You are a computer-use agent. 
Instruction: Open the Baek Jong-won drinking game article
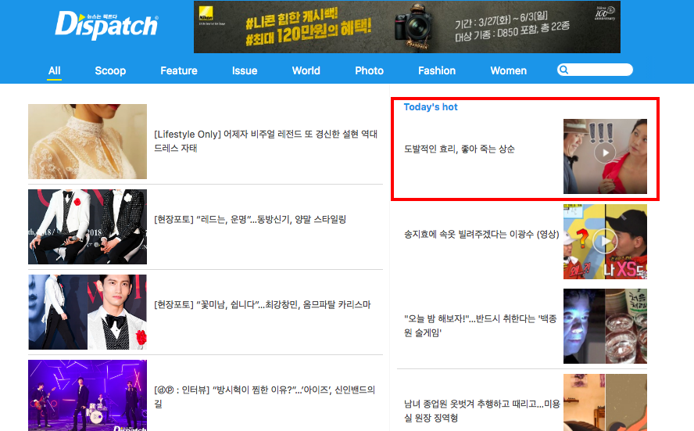click(480, 325)
